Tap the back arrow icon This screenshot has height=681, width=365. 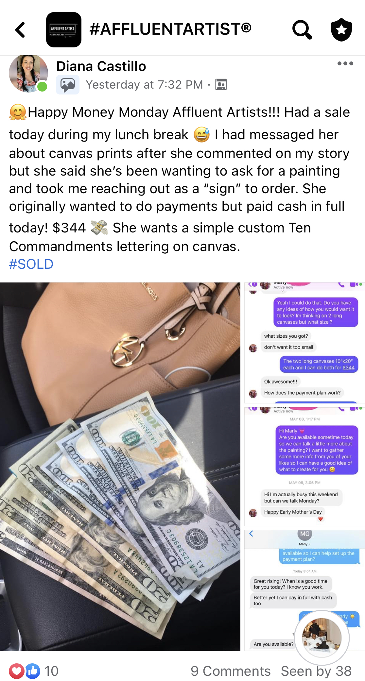click(20, 30)
